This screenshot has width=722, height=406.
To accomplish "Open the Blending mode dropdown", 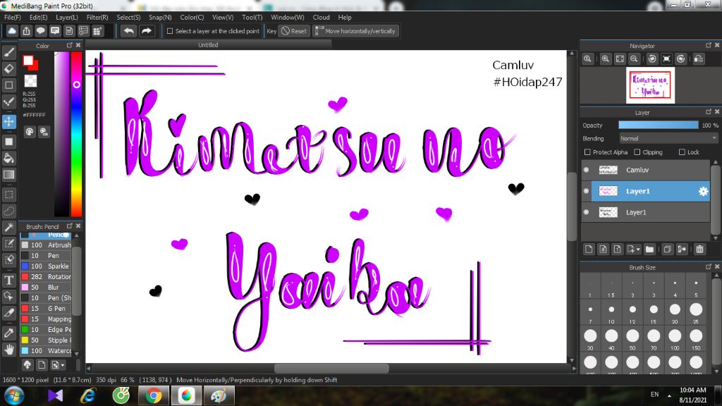I will pos(668,139).
